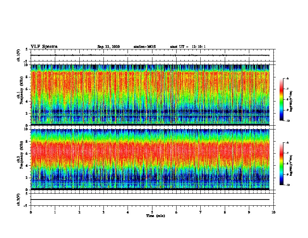The height and width of the screenshot is (238, 308).
Task: Click the "ch.3(V)" axis label at bottom
Action: coord(19,199)
